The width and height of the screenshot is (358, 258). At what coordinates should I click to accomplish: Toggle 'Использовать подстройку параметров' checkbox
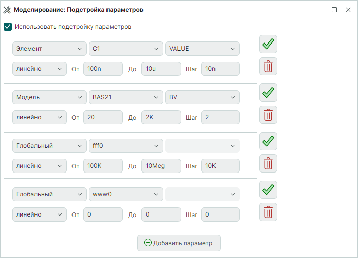pyautogui.click(x=8, y=27)
